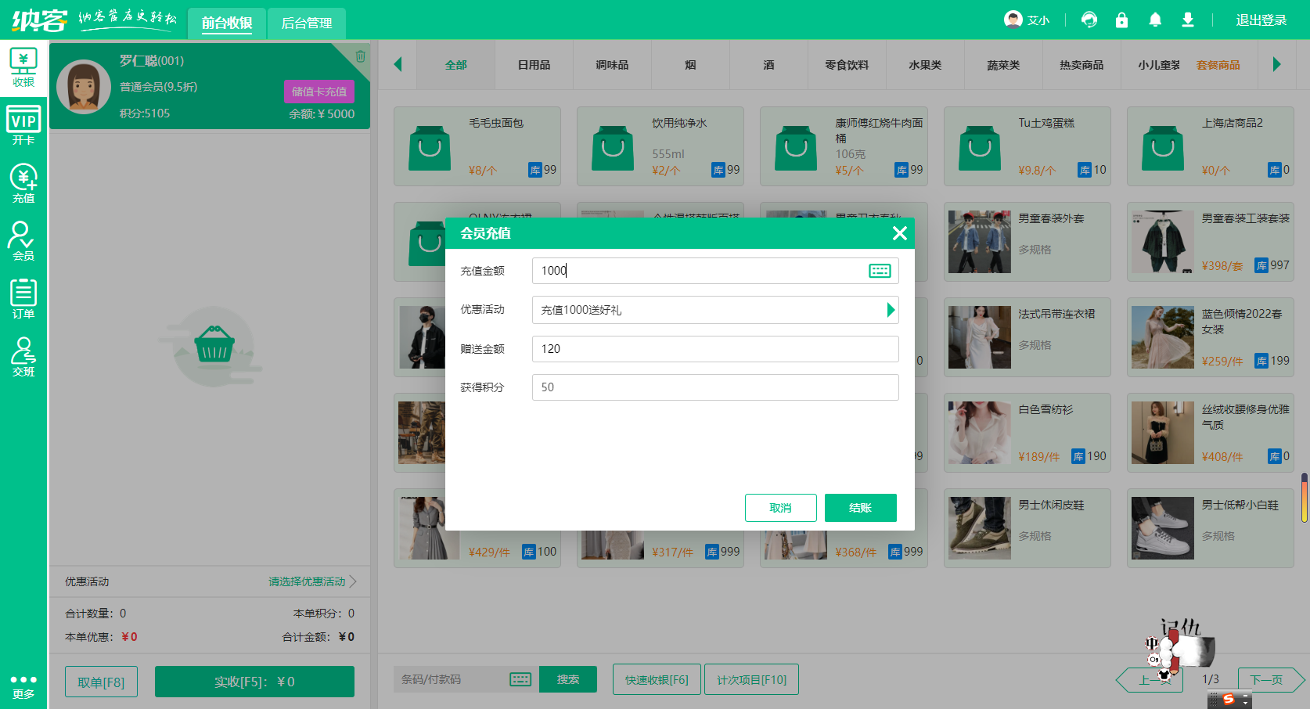Image resolution: width=1310 pixels, height=709 pixels.
Task: Click the 取消 cancel button
Action: tap(780, 508)
